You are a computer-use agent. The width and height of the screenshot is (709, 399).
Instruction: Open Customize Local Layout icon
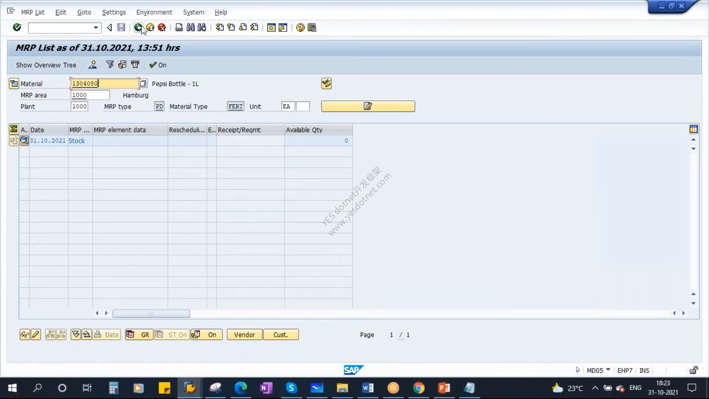[x=312, y=28]
